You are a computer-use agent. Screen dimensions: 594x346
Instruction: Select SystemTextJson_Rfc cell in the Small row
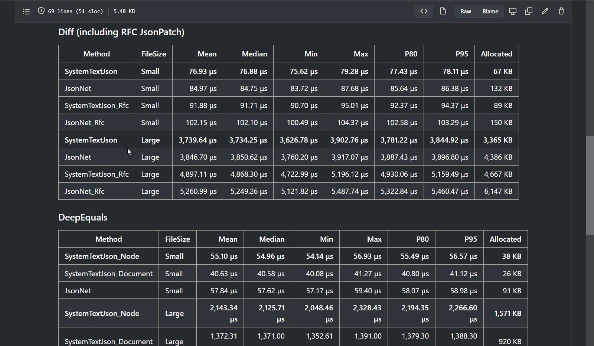97,106
